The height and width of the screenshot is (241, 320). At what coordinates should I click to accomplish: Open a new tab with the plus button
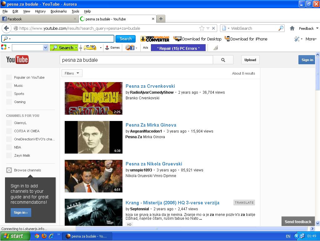click(x=161, y=19)
